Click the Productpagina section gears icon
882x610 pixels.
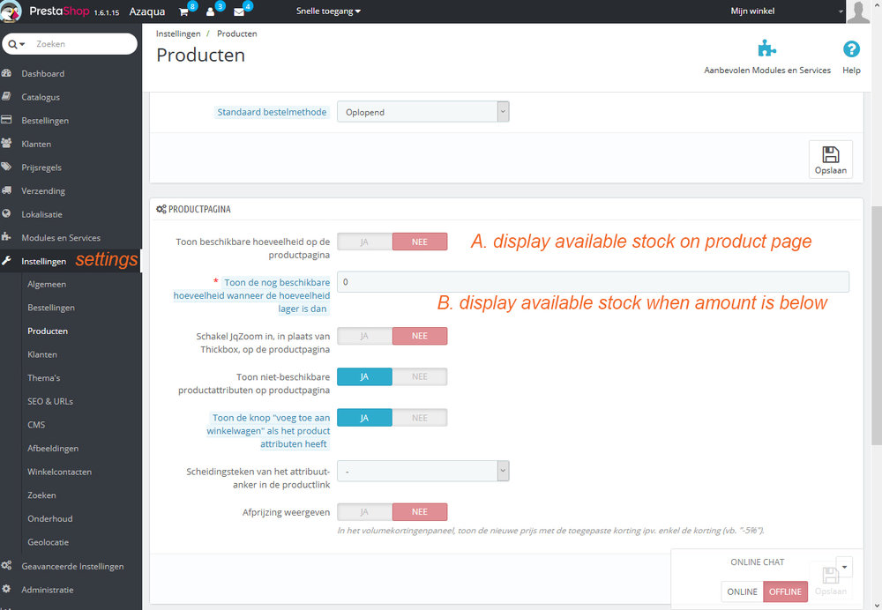[x=161, y=209]
